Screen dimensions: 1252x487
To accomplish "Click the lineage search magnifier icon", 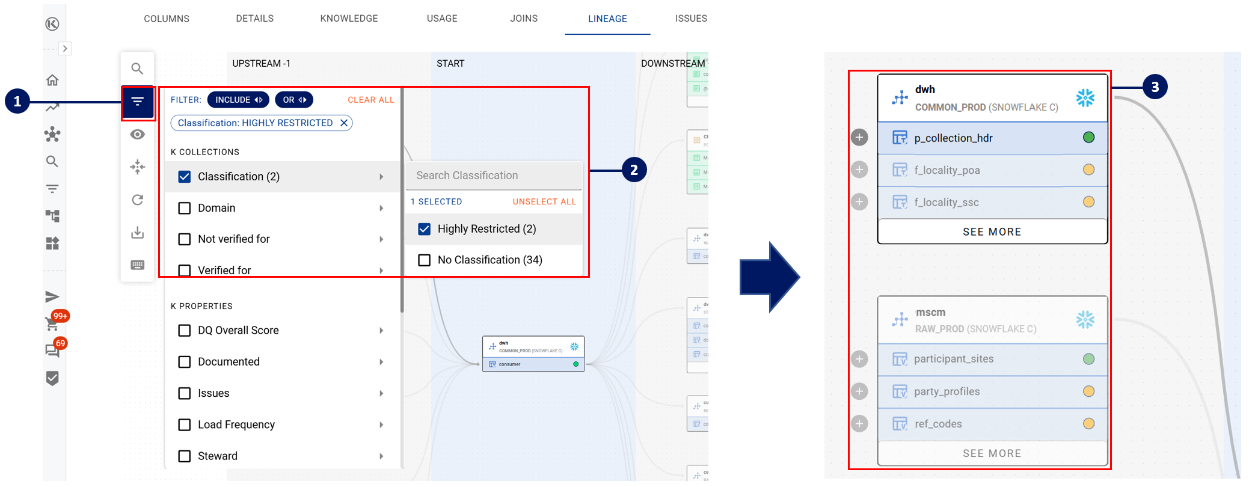I will pos(137,69).
